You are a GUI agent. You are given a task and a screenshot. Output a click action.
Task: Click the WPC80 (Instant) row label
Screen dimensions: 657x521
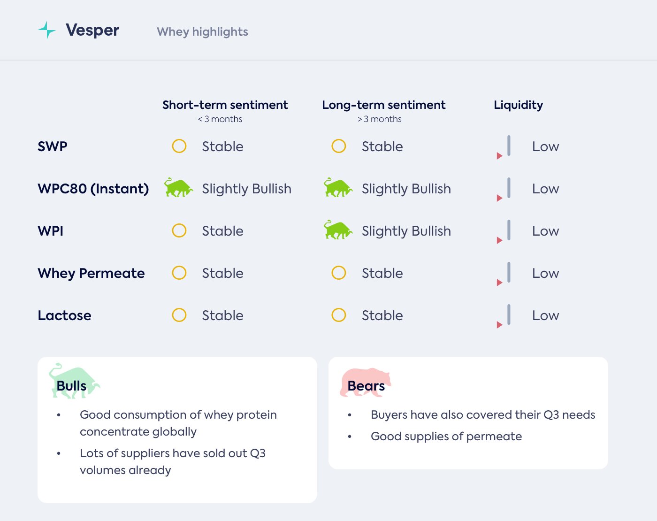(x=93, y=189)
